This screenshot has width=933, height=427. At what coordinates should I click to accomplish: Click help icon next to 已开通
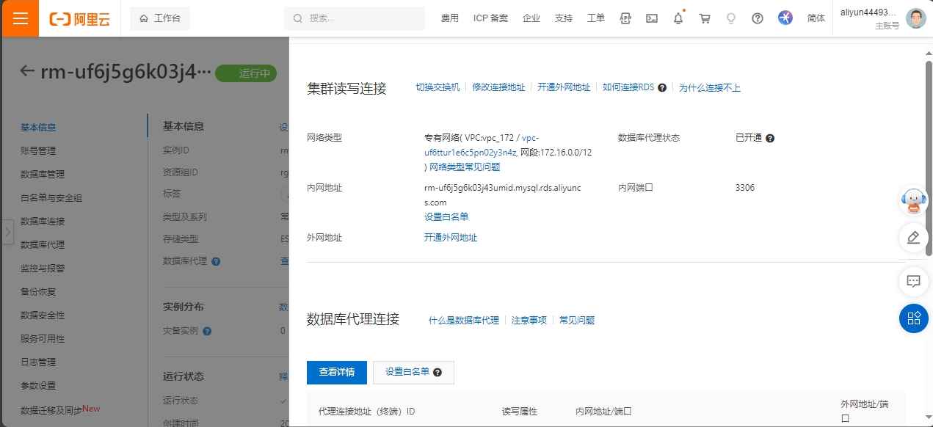pyautogui.click(x=770, y=138)
